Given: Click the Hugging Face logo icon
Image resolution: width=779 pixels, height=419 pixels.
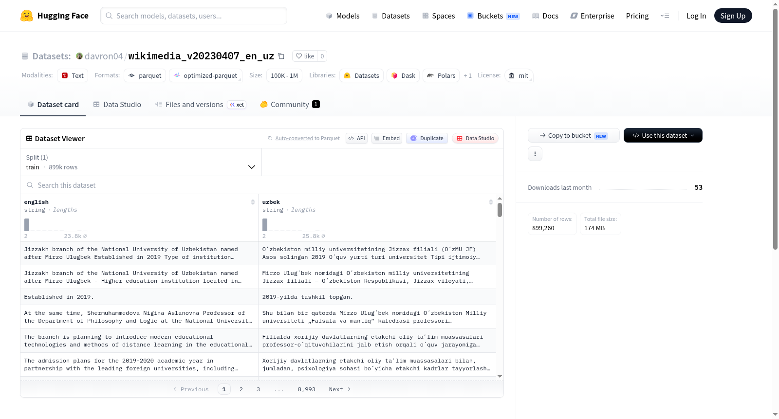Looking at the screenshot, I should [x=27, y=16].
